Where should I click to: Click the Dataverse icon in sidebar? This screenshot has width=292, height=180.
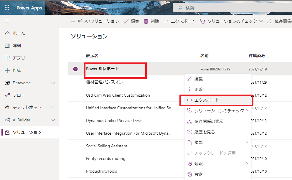click(x=7, y=83)
